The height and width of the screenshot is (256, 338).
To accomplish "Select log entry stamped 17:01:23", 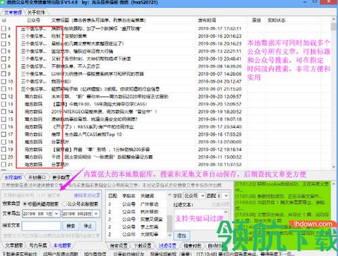I will (x=282, y=186).
